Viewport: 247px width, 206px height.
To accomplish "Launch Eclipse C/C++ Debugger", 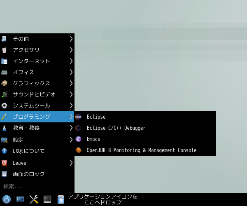I will [x=145, y=128].
